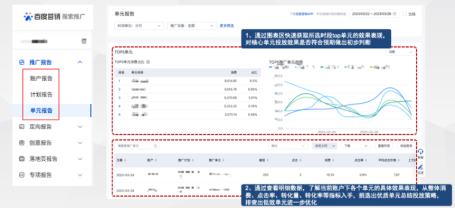
Task: Open the 推广设备 全部 dropdown
Action: pyautogui.click(x=192, y=26)
